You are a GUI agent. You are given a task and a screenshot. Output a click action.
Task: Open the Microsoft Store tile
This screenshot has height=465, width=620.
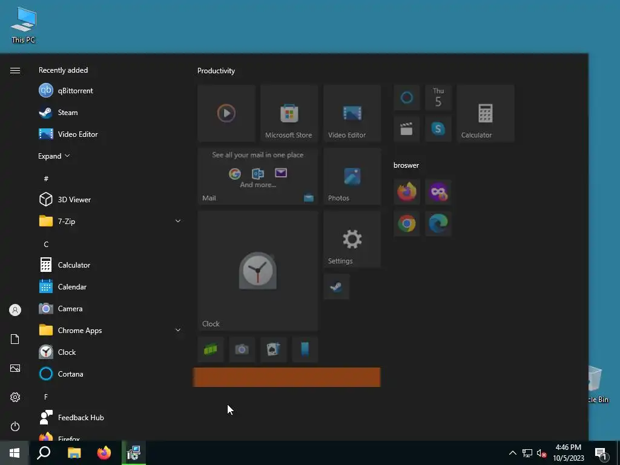[x=289, y=113]
